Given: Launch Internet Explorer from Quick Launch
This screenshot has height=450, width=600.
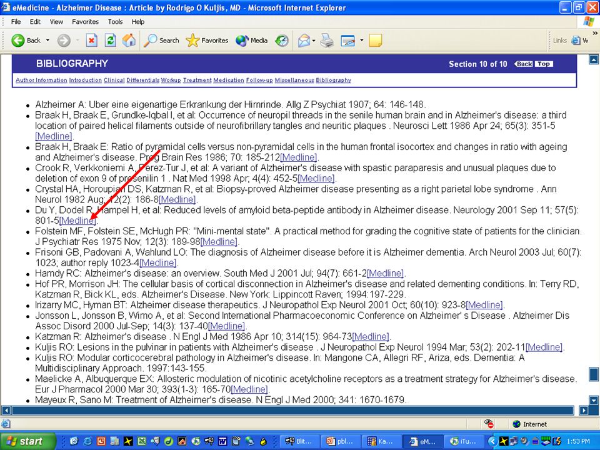Looking at the screenshot, I should pyautogui.click(x=87, y=441).
